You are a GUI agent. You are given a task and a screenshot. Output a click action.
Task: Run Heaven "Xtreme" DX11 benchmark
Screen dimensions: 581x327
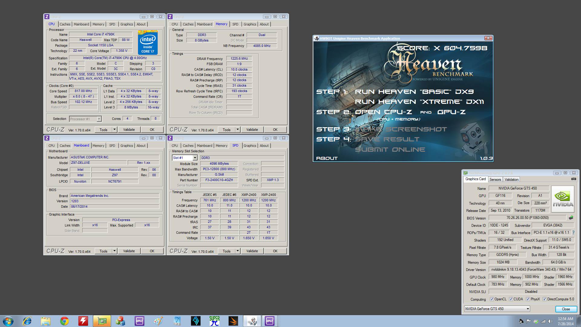[419, 102]
